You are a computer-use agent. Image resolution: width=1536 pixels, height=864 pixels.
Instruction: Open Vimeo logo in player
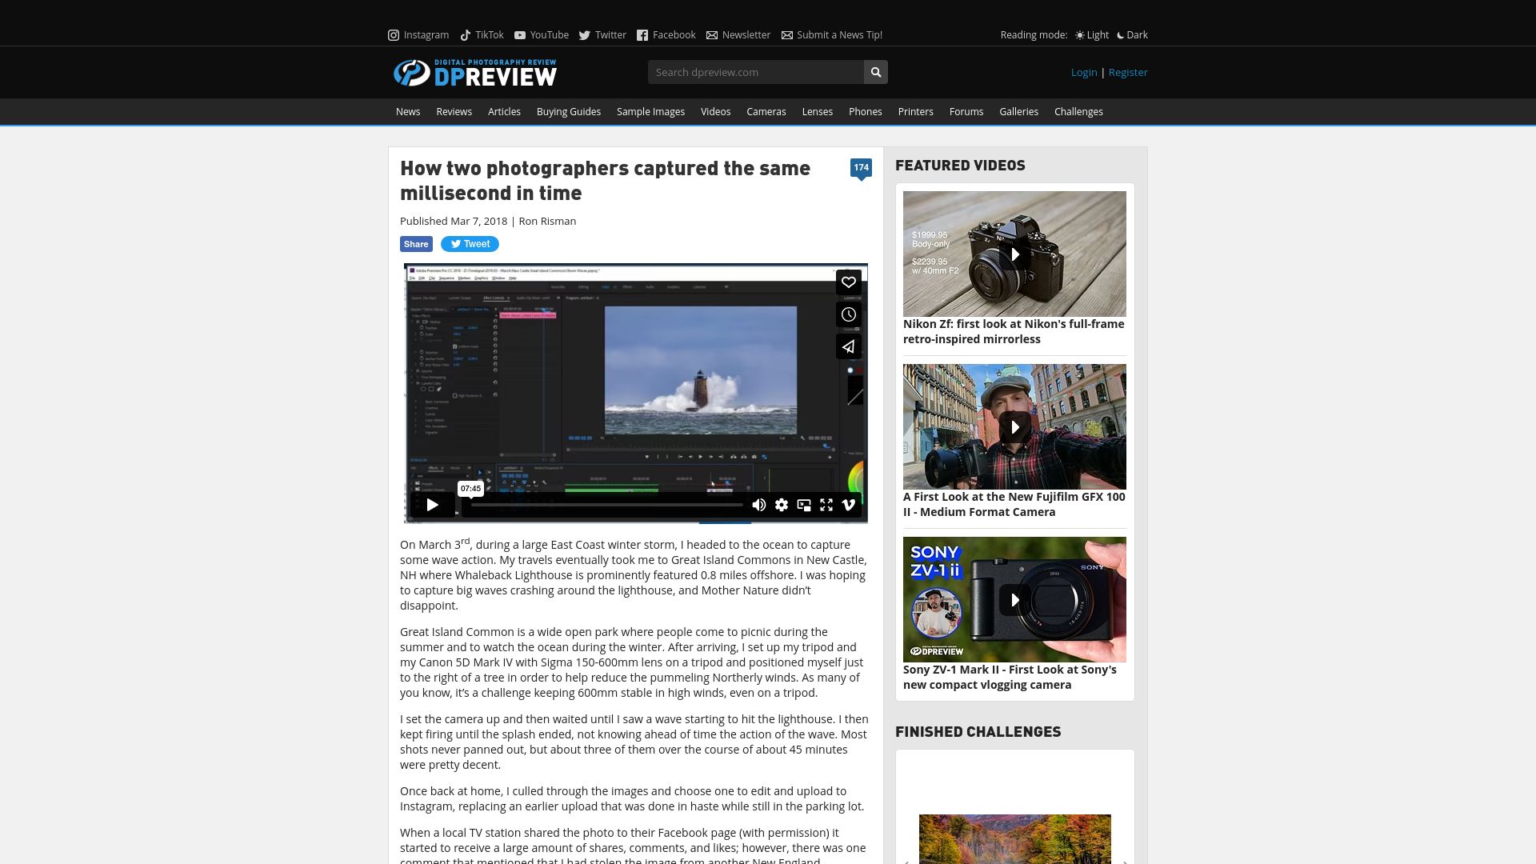coord(849,505)
